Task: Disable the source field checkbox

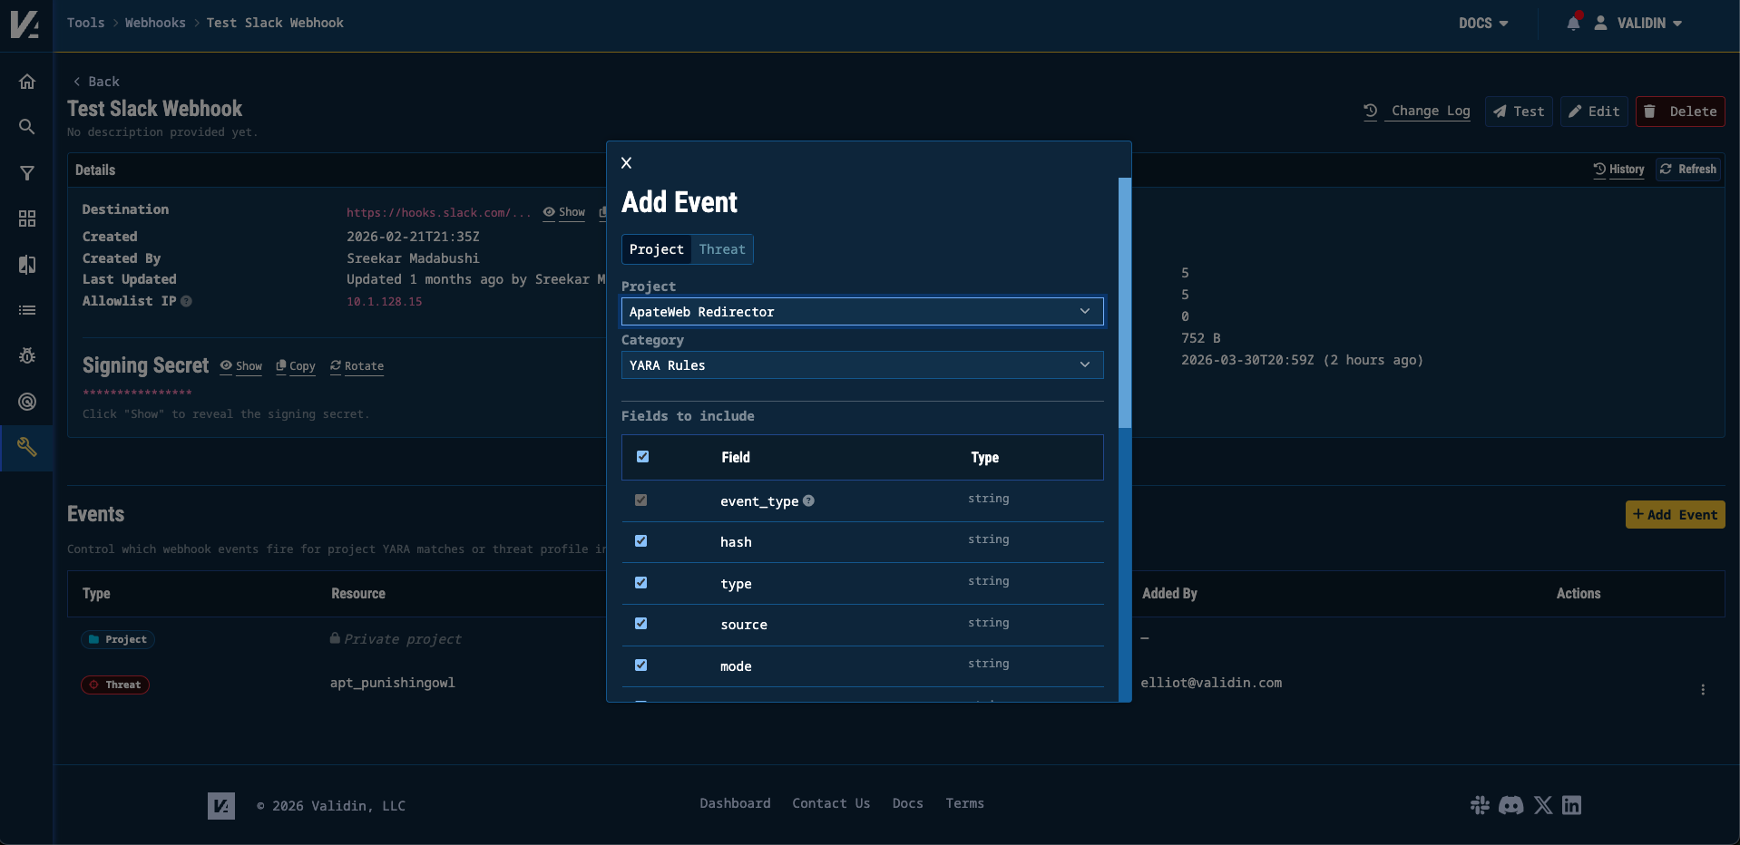Action: click(x=641, y=624)
